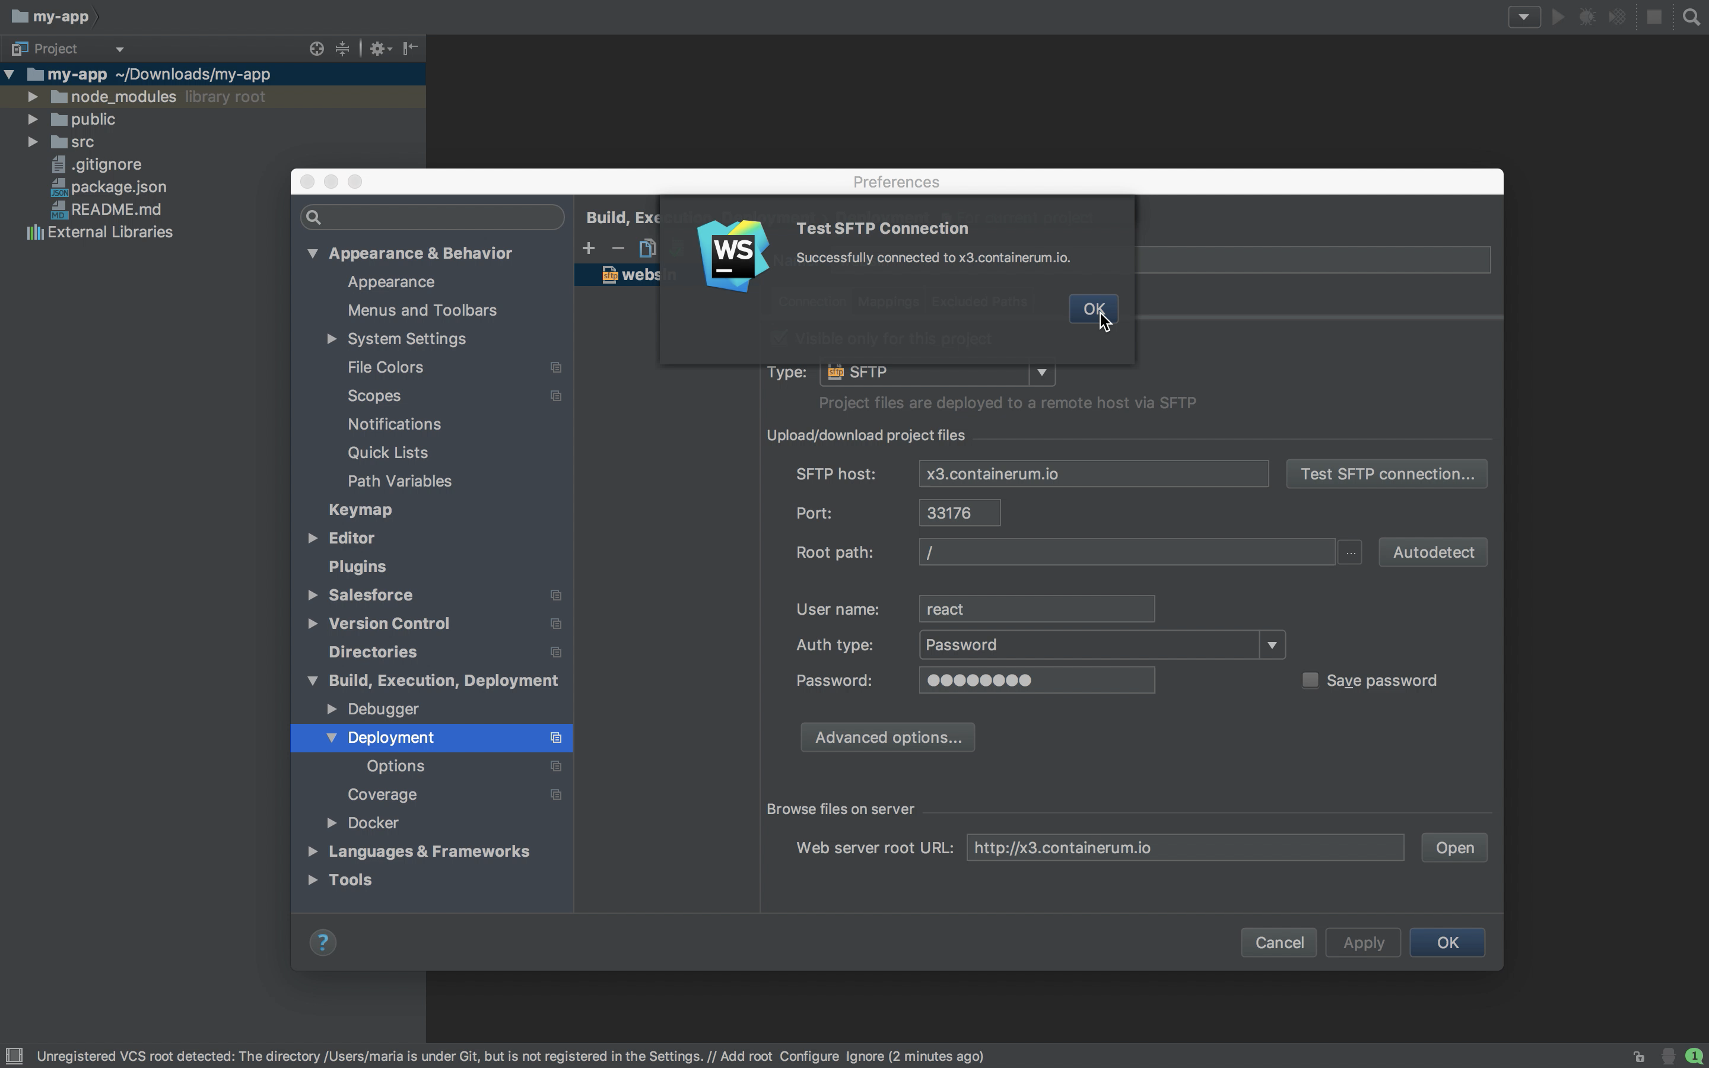Open Scopes settings page
Viewport: 1709px width, 1068px height.
pyautogui.click(x=374, y=396)
